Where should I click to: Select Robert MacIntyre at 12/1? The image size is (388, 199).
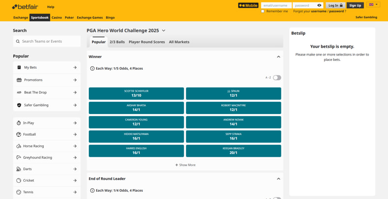click(233, 108)
